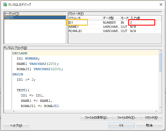This screenshot has height=131, width=166.
Task: Click the パラメータ column header
Action: tap(85, 18)
